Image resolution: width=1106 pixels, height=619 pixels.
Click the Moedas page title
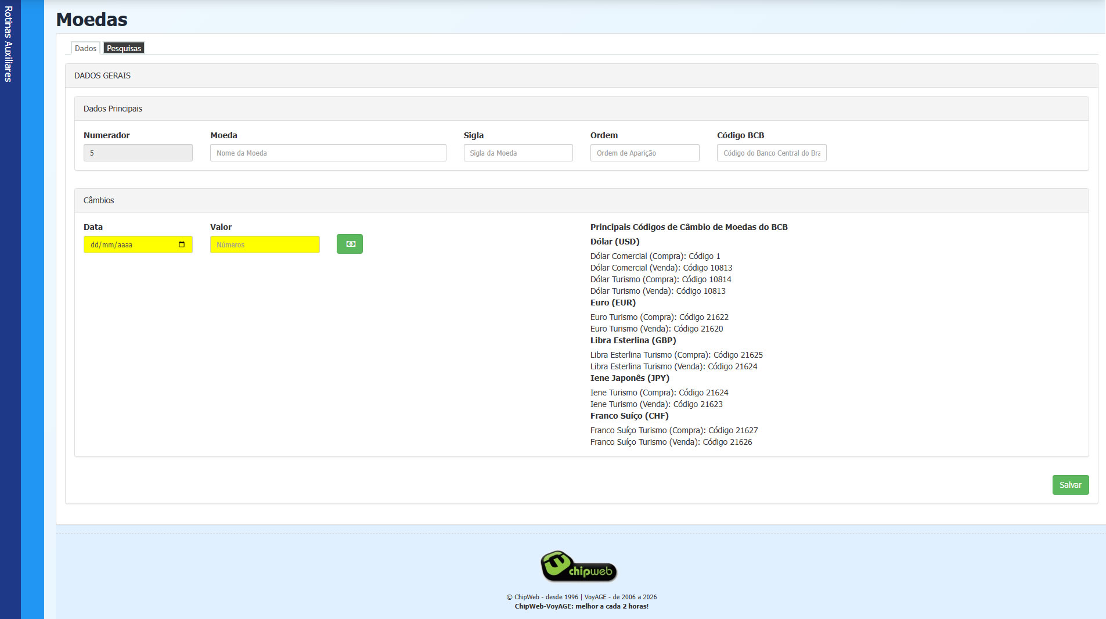click(x=92, y=20)
